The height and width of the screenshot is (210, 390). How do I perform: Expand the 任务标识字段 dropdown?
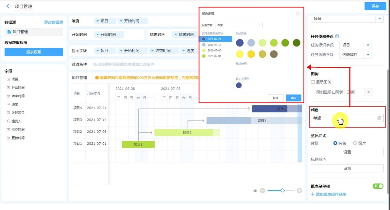(x=368, y=45)
